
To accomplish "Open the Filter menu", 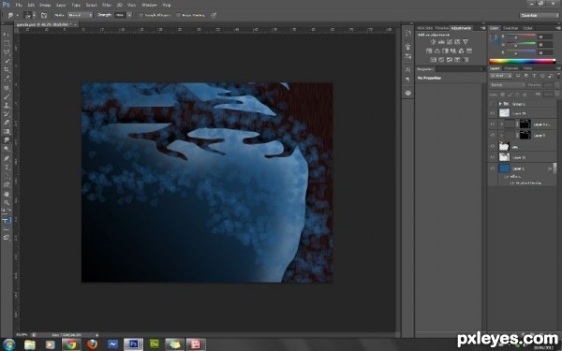I will click(107, 5).
